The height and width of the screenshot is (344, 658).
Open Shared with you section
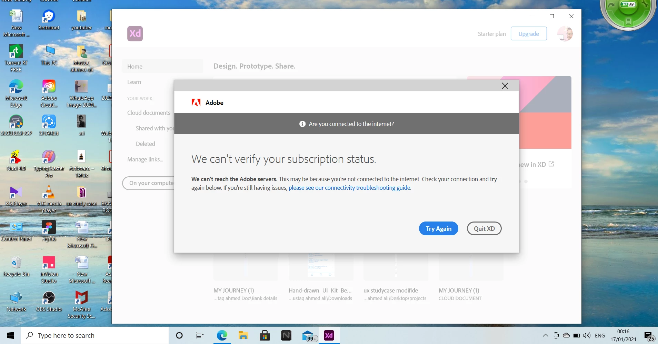click(155, 128)
